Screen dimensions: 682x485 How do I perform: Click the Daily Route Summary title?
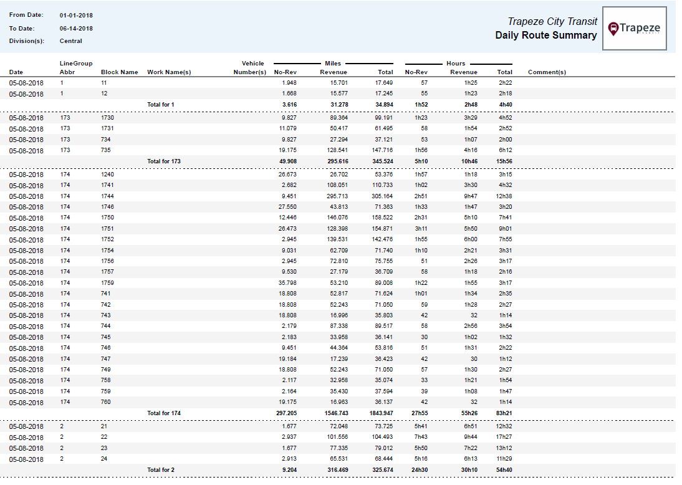tap(545, 35)
